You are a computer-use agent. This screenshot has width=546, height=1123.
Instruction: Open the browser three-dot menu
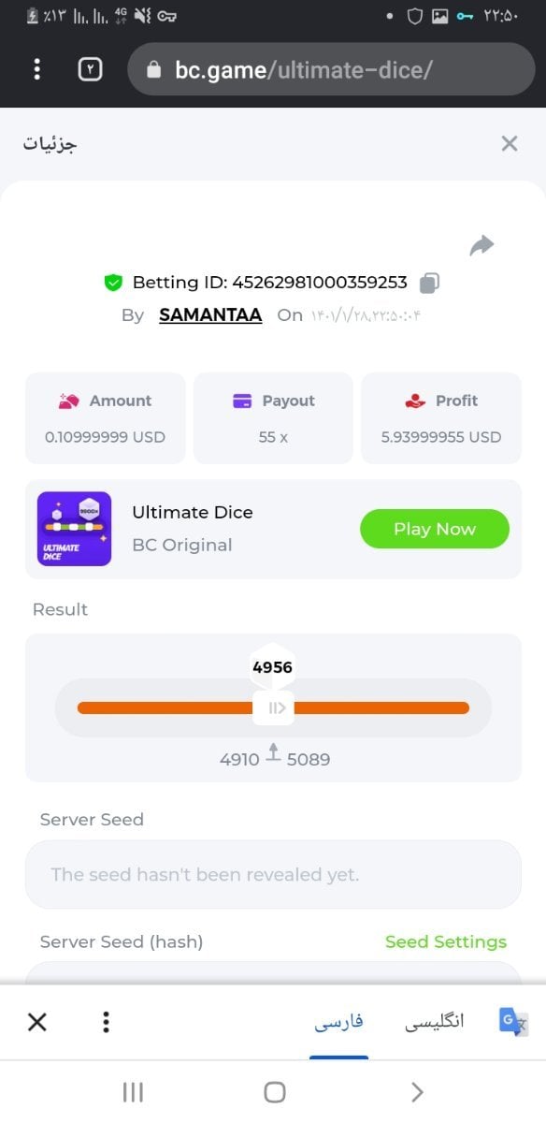tap(37, 68)
